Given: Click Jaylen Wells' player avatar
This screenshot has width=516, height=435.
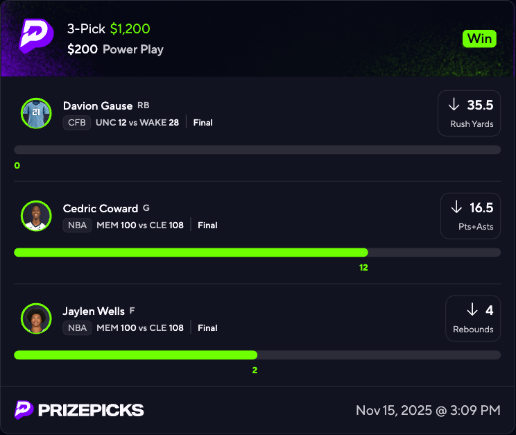Looking at the screenshot, I should tap(36, 318).
